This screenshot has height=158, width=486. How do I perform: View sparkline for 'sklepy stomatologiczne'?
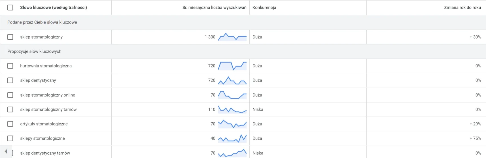pos(232,138)
